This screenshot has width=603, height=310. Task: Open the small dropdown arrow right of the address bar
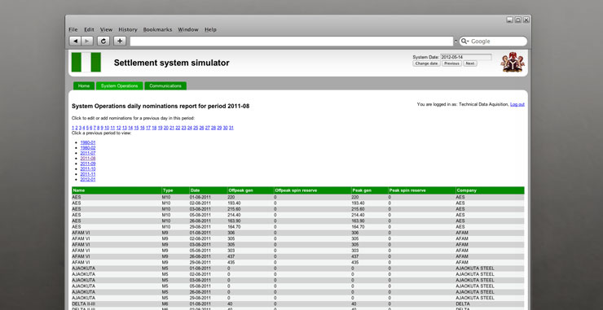(456, 41)
